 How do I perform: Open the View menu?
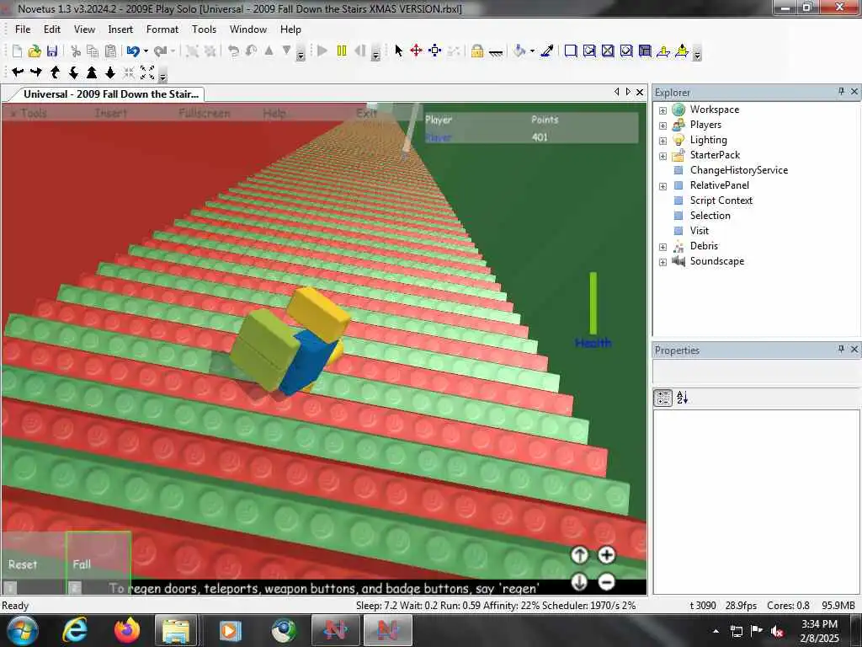click(x=85, y=29)
